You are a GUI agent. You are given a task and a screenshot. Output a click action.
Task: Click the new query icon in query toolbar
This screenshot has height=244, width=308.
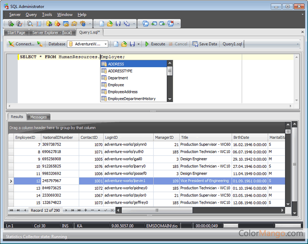pyautogui.click(x=116, y=44)
